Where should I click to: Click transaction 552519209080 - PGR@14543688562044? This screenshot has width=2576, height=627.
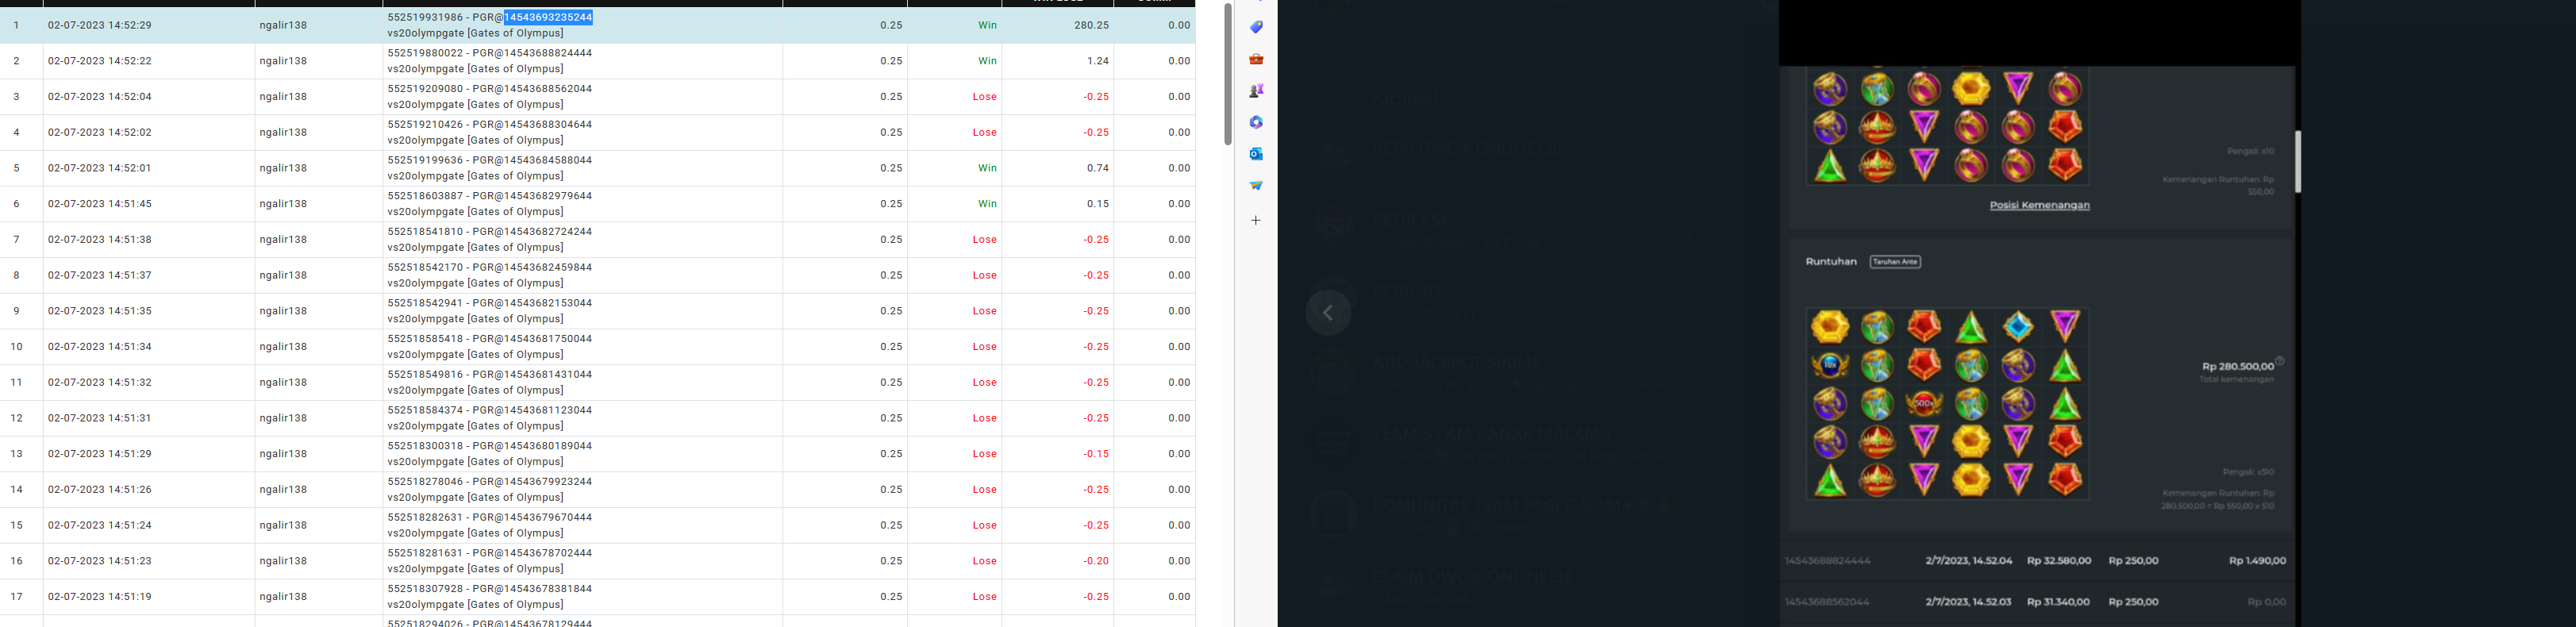point(490,89)
